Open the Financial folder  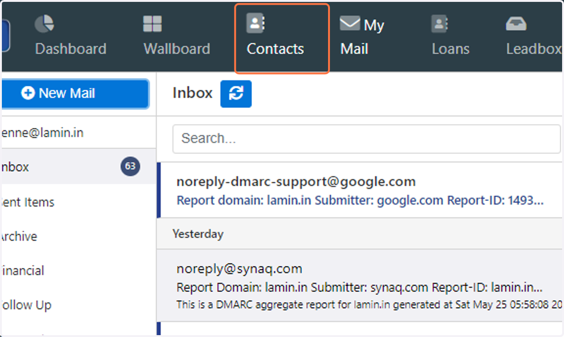point(79,271)
